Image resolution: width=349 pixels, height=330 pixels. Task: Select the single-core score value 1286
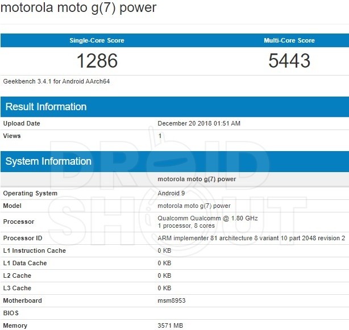click(x=97, y=61)
